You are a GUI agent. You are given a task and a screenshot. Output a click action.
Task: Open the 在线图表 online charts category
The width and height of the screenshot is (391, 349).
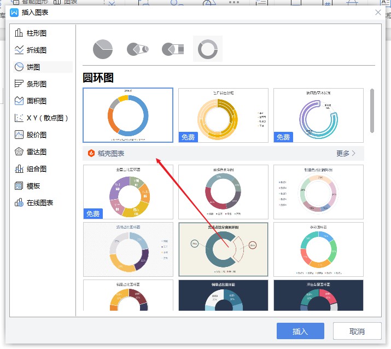[43, 203]
